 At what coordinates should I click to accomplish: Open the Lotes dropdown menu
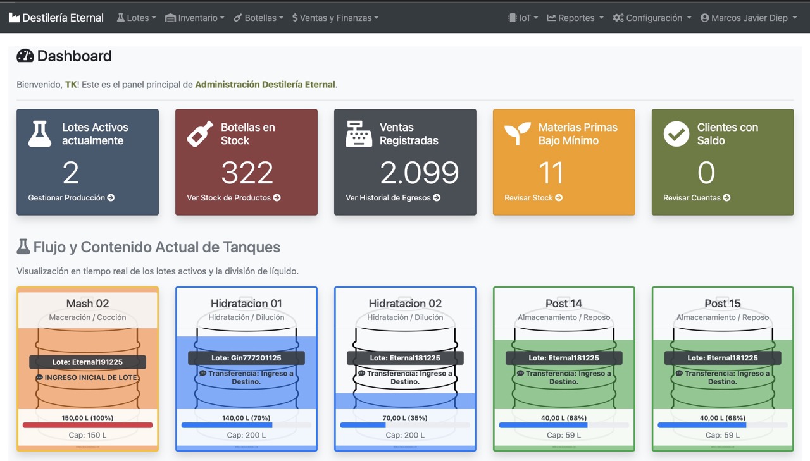[x=136, y=18]
